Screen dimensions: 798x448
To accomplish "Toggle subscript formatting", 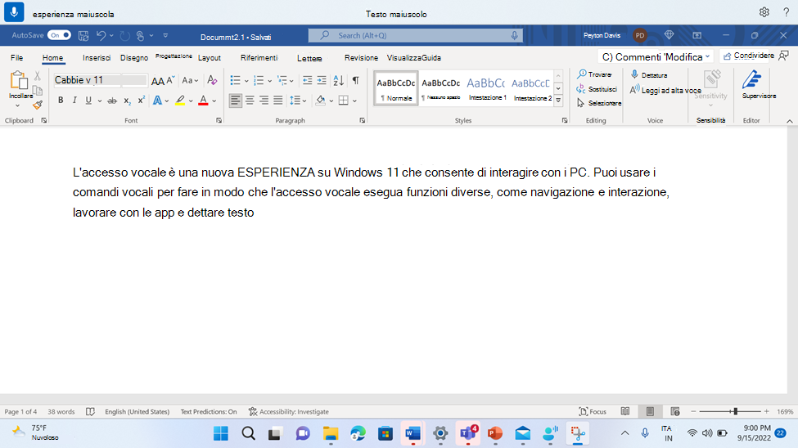I will pos(127,101).
